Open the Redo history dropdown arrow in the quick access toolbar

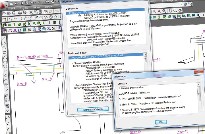coord(44,2)
